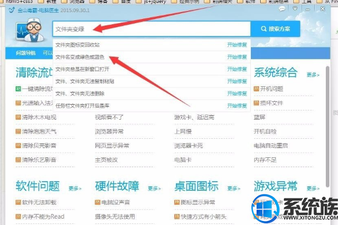Viewport: 338px width, 225px height.
Task: Switch to the 问题导航 tab
Action: click(26, 53)
